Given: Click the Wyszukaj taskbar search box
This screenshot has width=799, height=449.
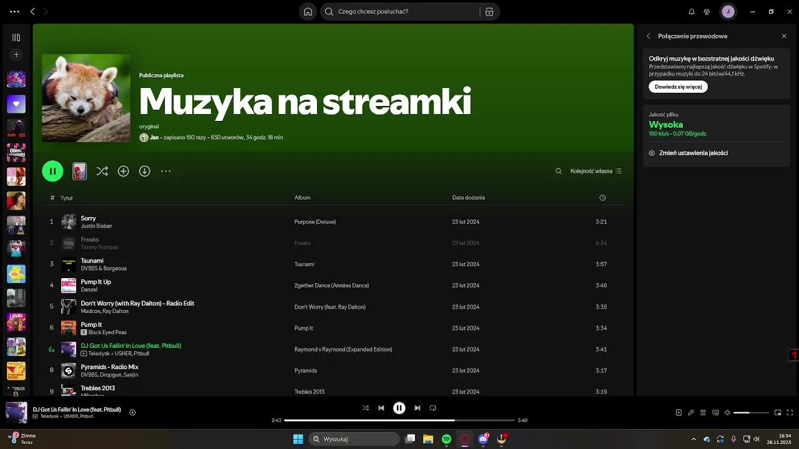Looking at the screenshot, I should click(x=354, y=439).
